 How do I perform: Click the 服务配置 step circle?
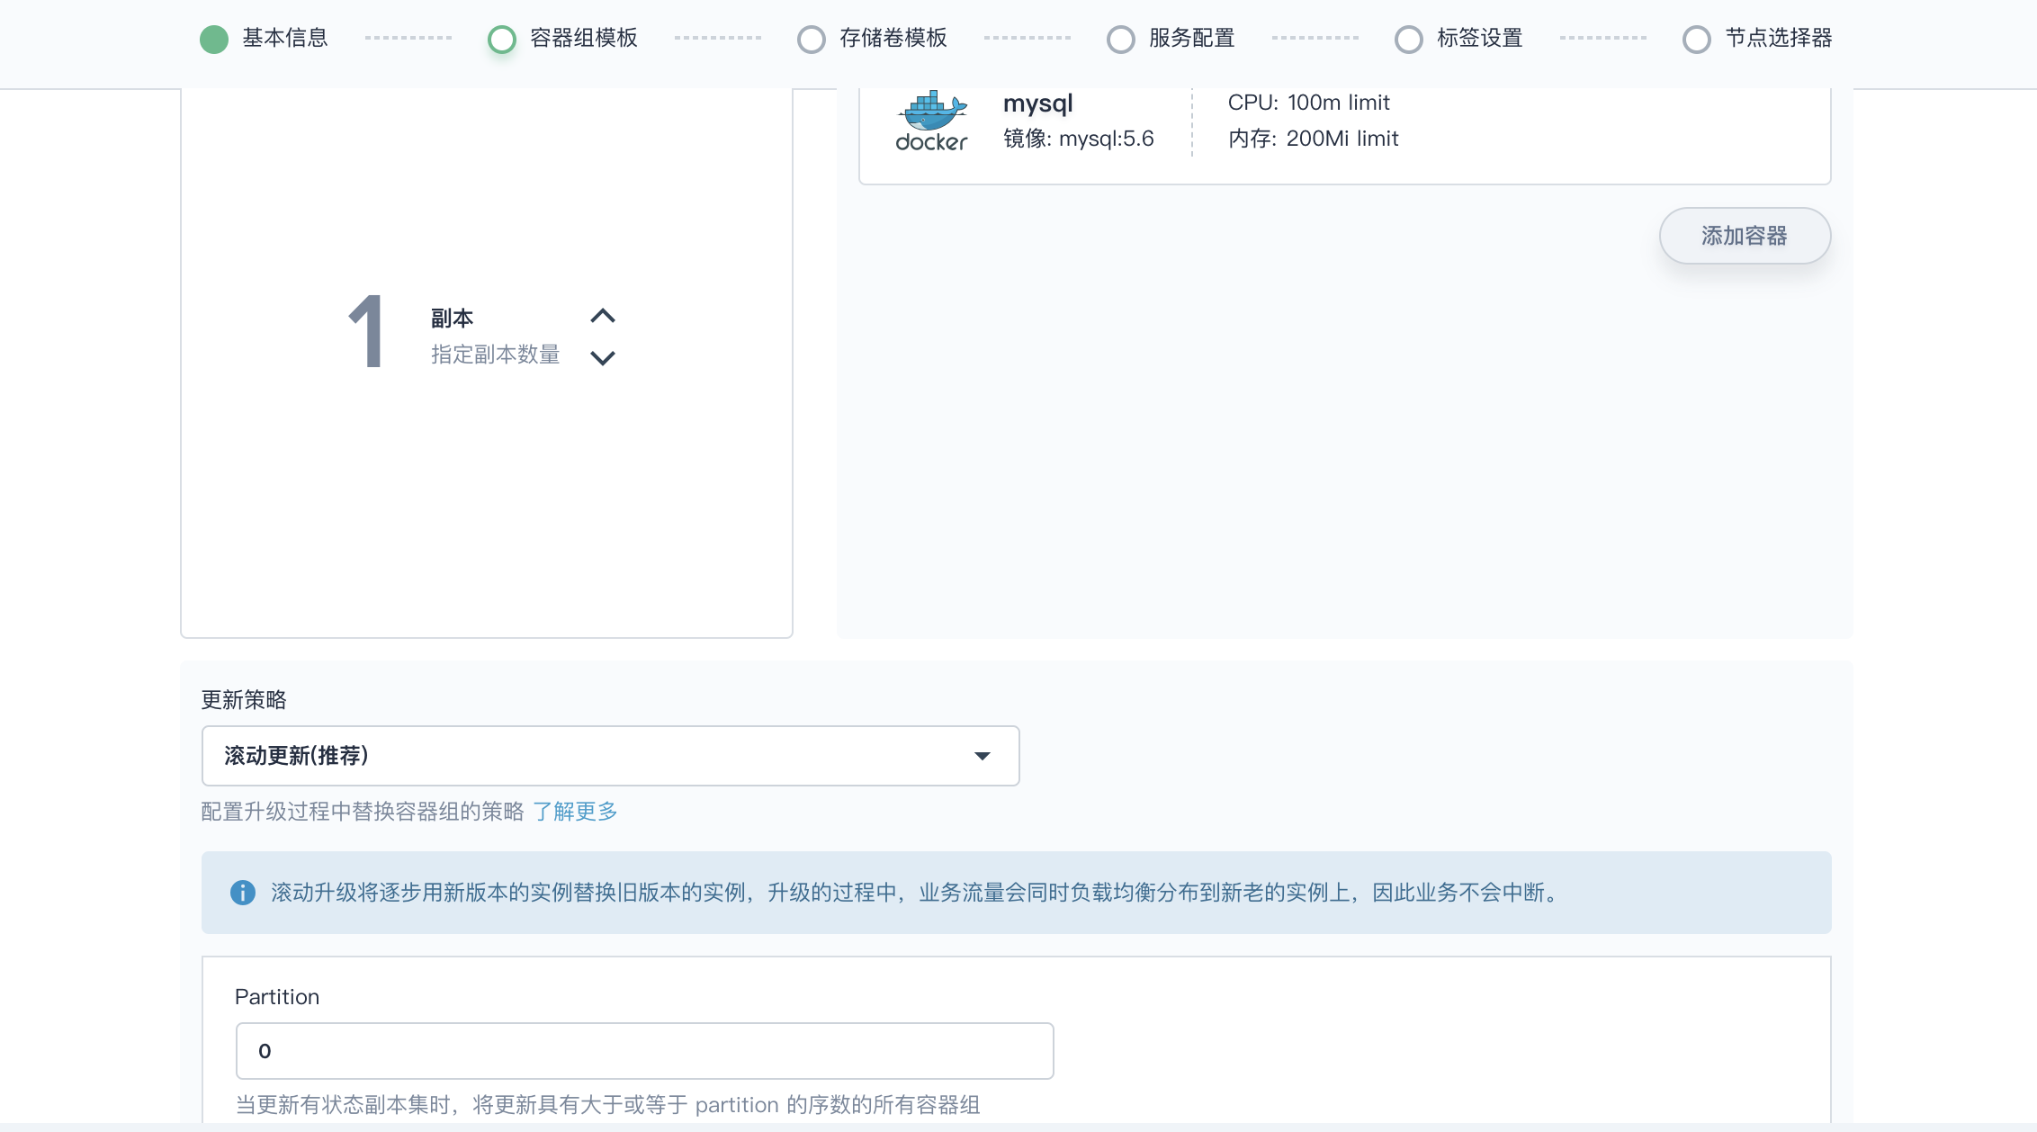[1121, 39]
